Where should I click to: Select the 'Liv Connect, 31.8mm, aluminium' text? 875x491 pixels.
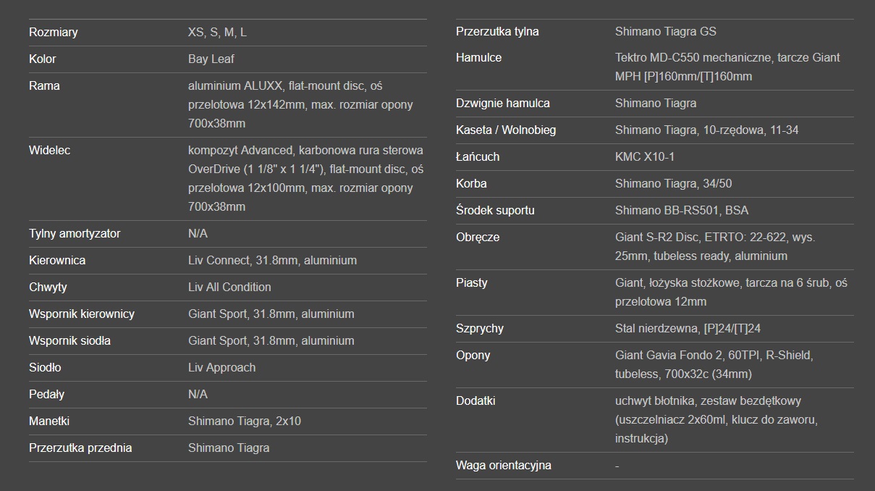coord(272,260)
